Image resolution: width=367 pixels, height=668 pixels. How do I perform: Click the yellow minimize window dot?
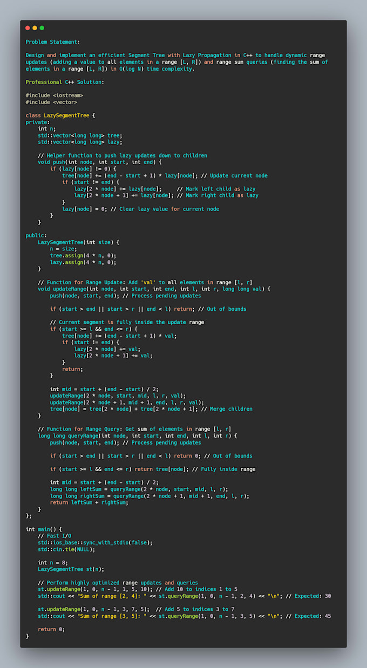(35, 28)
